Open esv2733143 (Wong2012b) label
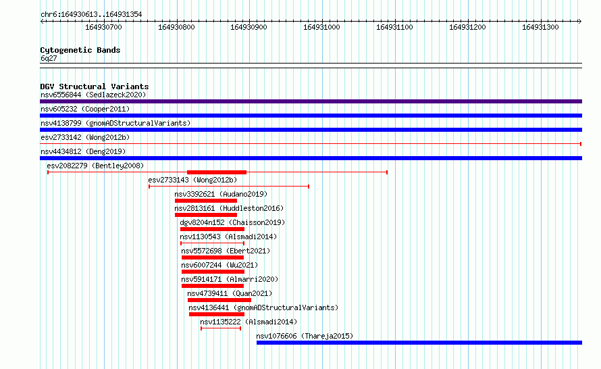The width and height of the screenshot is (601, 369). (193, 180)
